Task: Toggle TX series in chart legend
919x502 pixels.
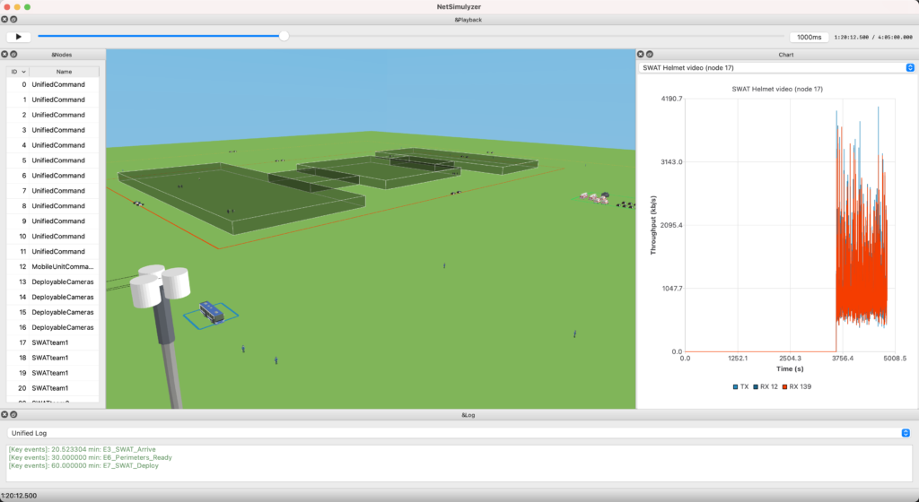Action: [x=740, y=386]
